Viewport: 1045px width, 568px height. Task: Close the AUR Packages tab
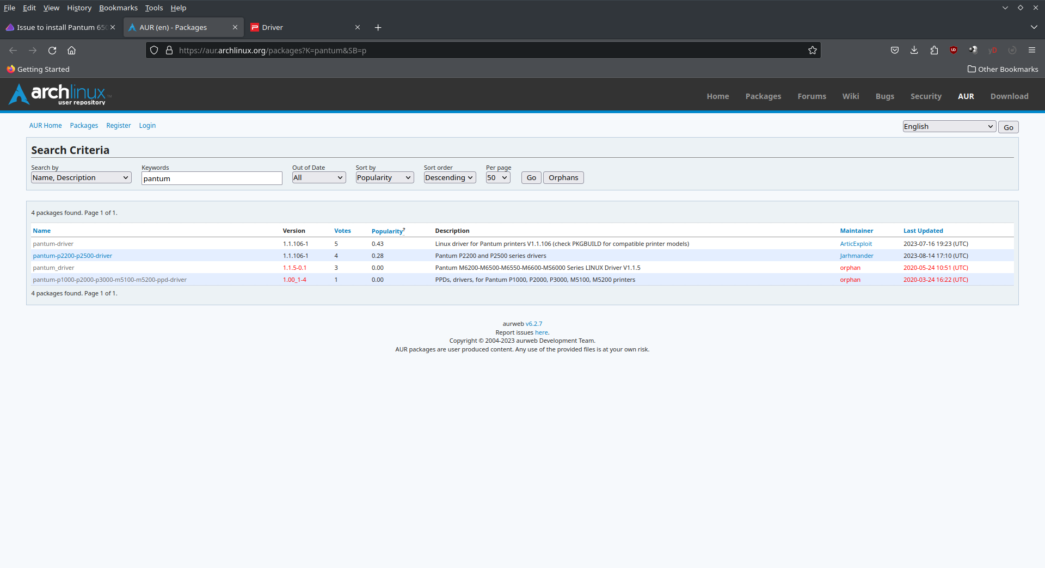coord(235,27)
